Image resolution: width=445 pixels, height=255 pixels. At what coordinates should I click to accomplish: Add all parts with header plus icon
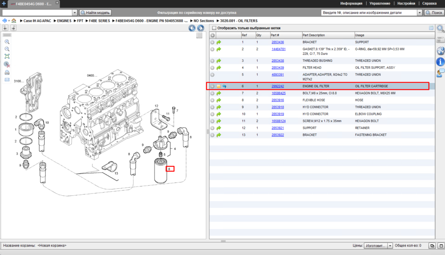213,35
